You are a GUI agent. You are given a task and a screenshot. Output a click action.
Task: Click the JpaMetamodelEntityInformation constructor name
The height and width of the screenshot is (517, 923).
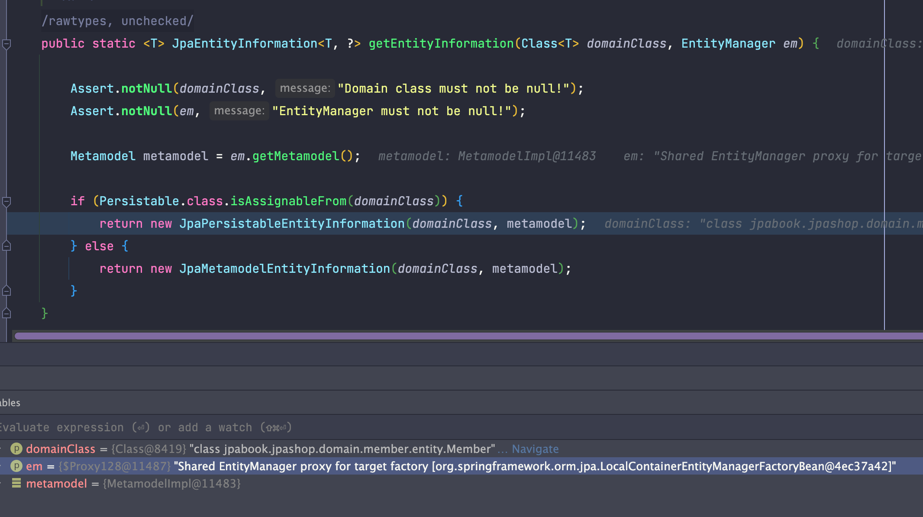284,268
